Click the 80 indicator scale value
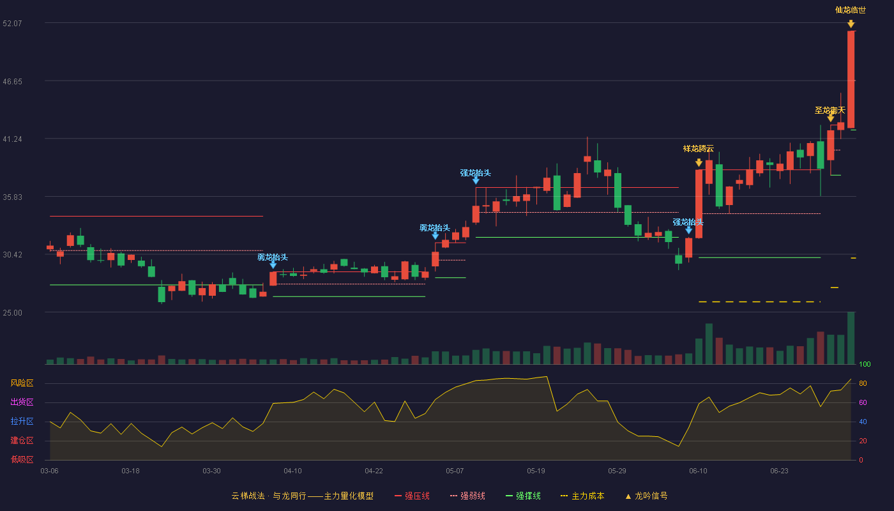Image resolution: width=894 pixels, height=511 pixels. click(x=863, y=383)
